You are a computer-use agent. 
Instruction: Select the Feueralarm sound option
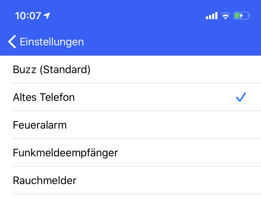pyautogui.click(x=40, y=125)
